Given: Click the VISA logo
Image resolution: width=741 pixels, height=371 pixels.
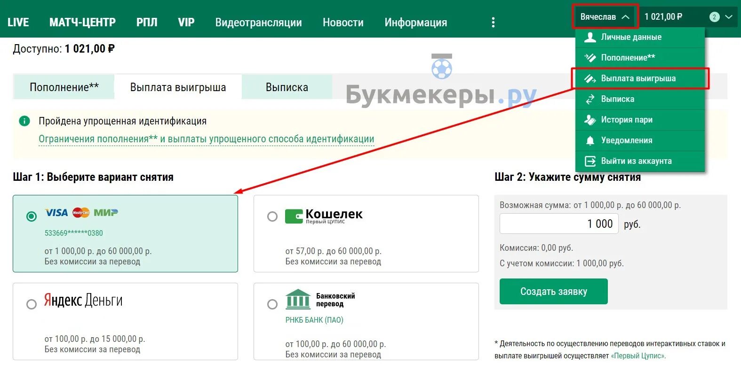Looking at the screenshot, I should tap(56, 213).
